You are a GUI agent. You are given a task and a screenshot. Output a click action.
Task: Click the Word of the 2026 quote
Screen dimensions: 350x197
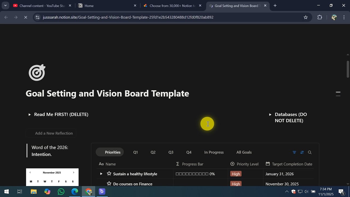pos(50,151)
